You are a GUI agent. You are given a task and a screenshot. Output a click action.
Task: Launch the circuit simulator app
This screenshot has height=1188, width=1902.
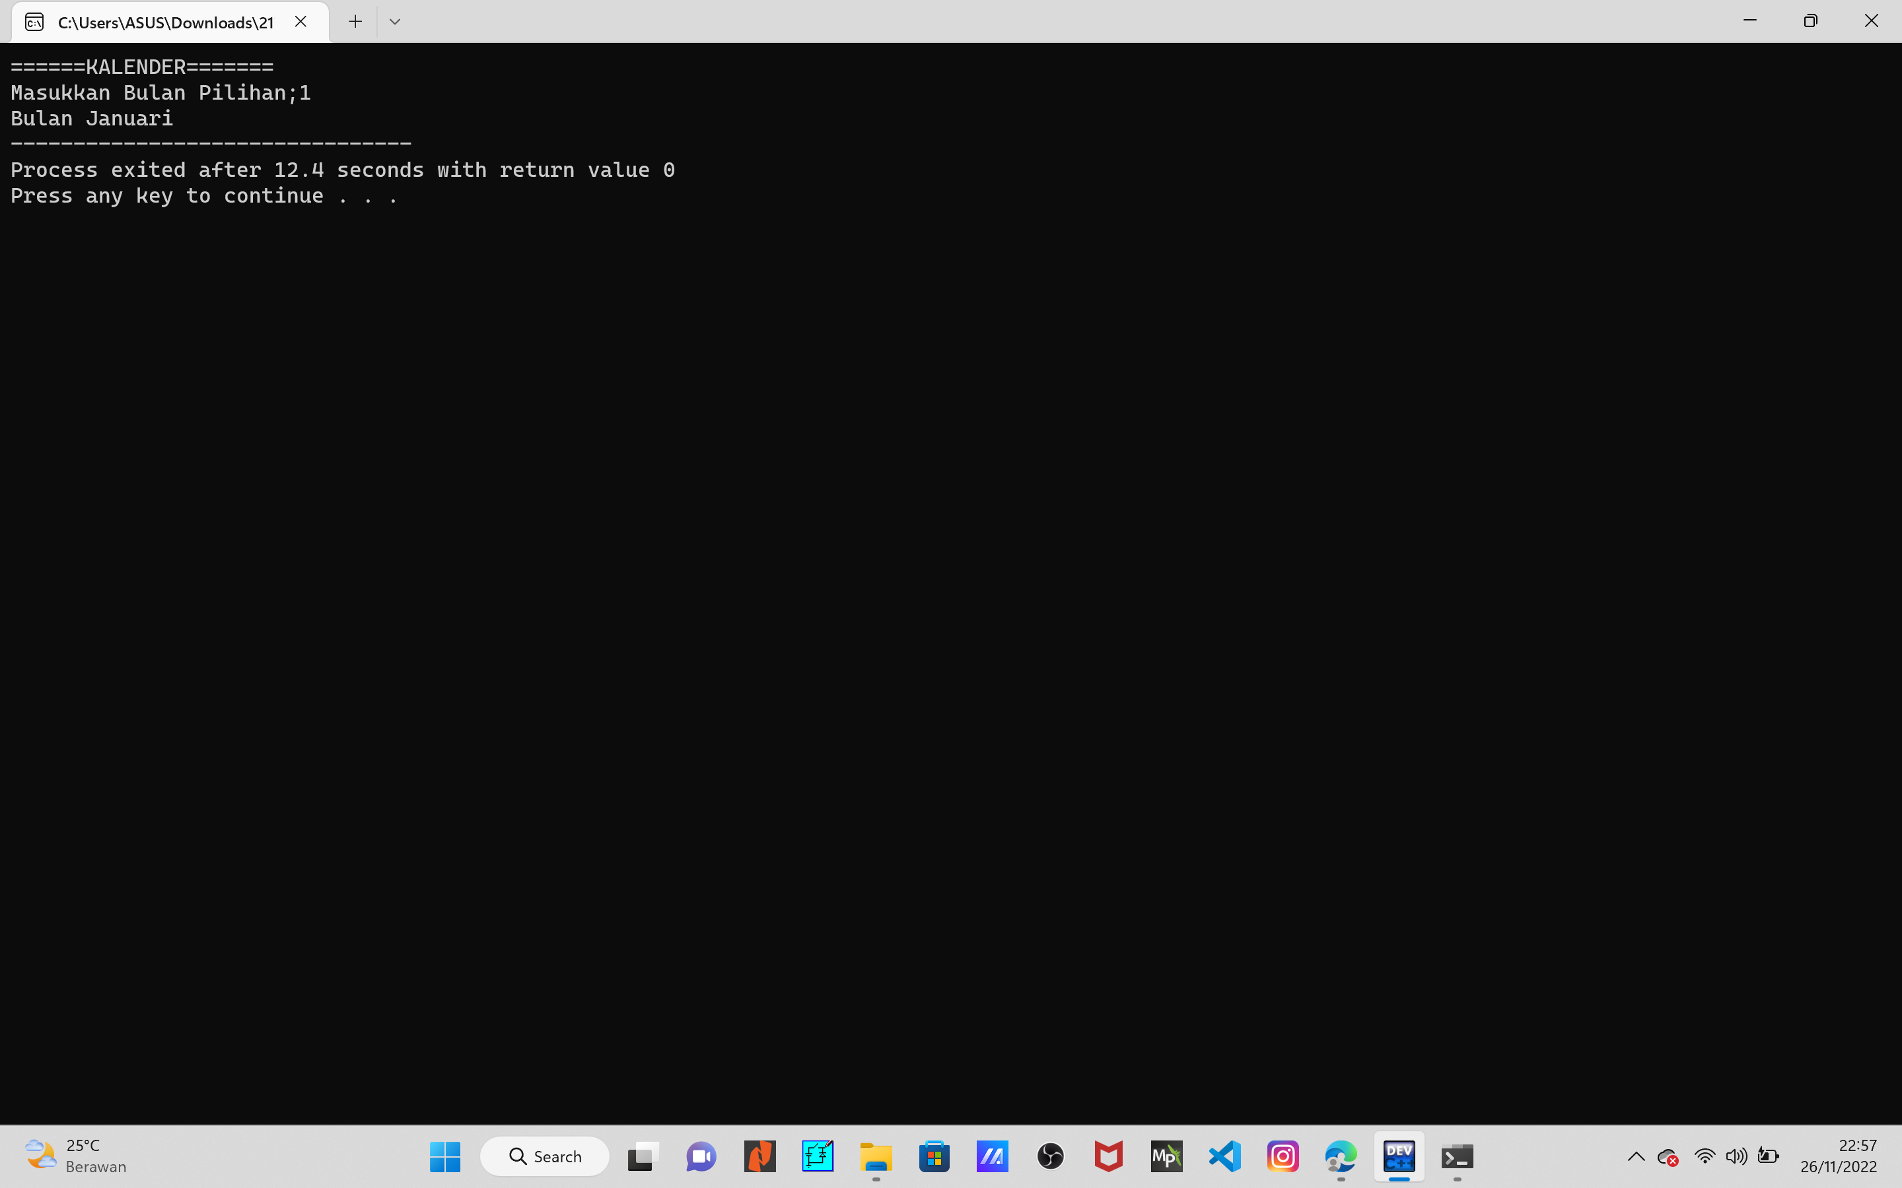pos(818,1156)
